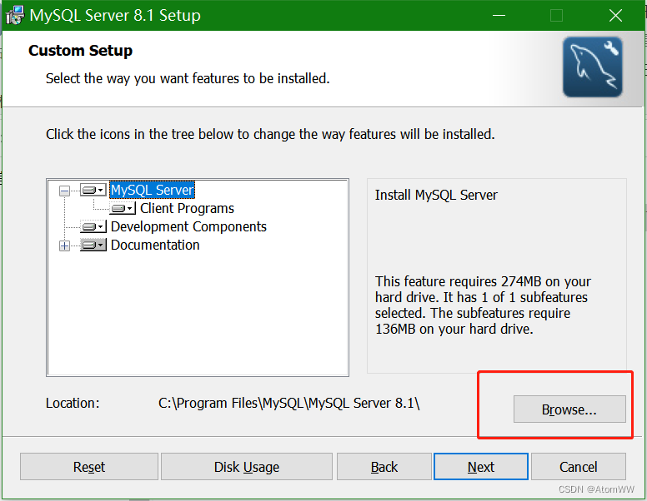
Task: Click the Reset button
Action: [89, 467]
